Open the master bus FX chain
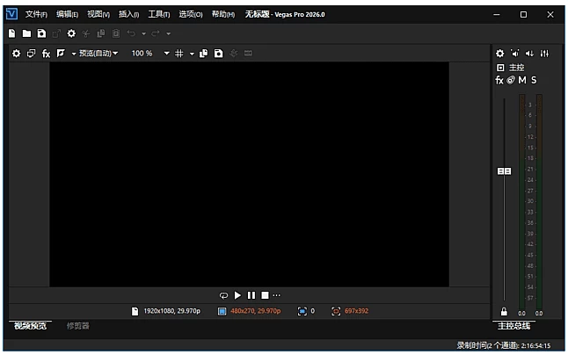568x355 pixels. point(499,80)
